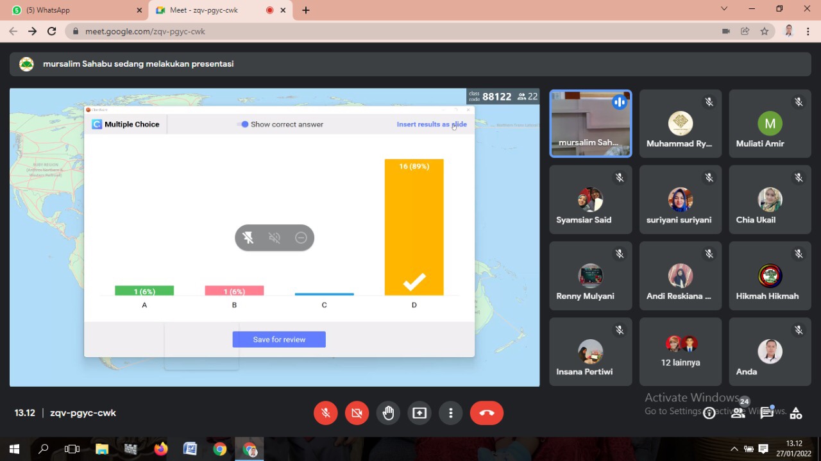The height and width of the screenshot is (461, 821).
Task: Toggle Show correct answer switch
Action: (x=243, y=124)
